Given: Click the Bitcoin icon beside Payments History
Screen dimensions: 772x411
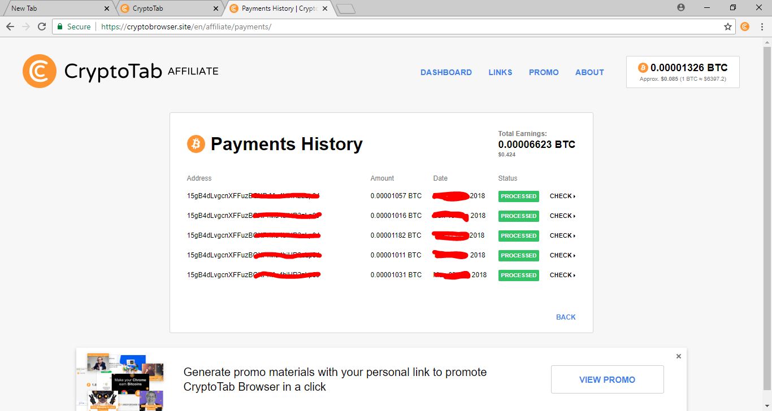Looking at the screenshot, I should tap(196, 144).
